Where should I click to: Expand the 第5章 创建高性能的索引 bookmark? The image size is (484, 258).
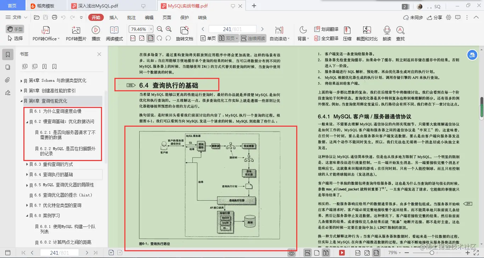click(x=21, y=91)
